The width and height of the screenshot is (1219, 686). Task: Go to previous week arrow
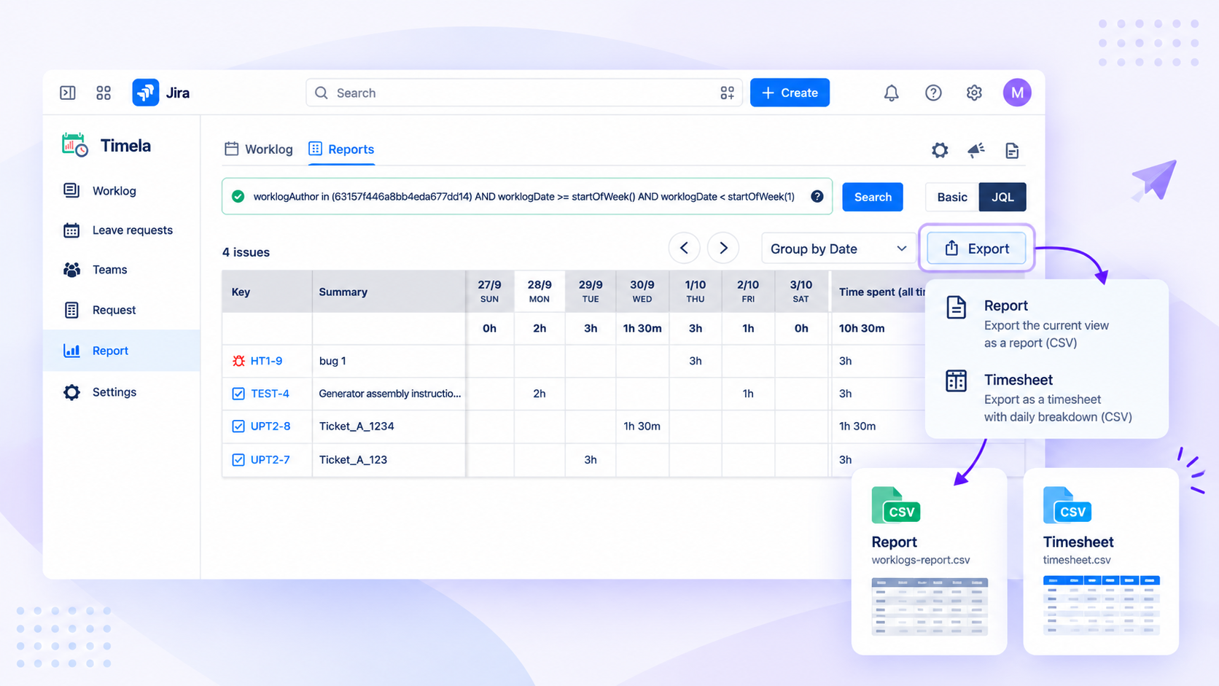tap(684, 248)
